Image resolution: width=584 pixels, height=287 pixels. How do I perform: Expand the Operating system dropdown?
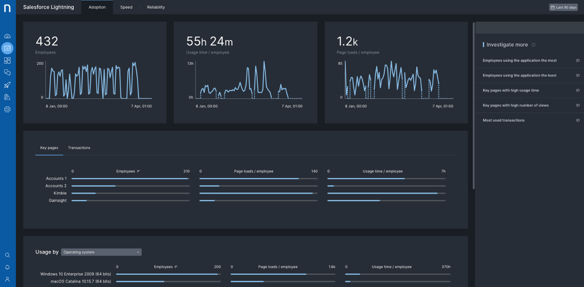coord(101,252)
